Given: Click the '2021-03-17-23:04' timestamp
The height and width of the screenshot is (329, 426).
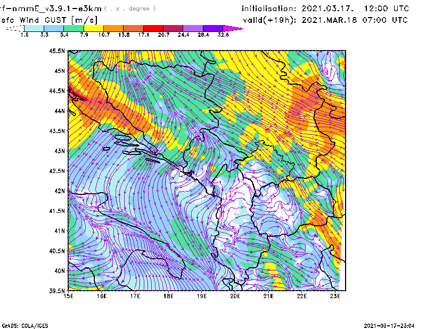Looking at the screenshot, I should coord(389,326).
